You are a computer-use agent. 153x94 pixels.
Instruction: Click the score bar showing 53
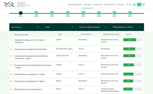pos(133,74)
